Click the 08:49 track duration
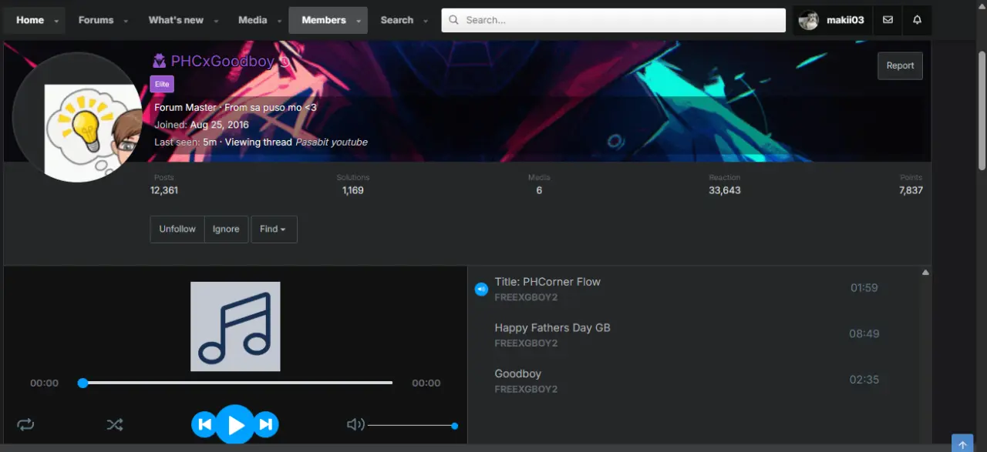This screenshot has height=452, width=987. [x=864, y=334]
